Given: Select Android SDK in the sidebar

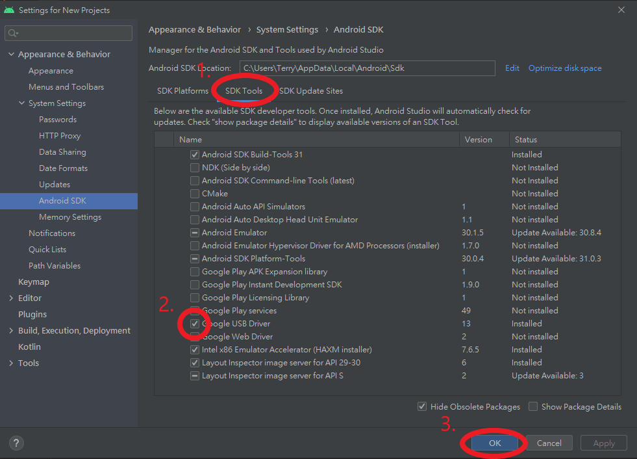Looking at the screenshot, I should pyautogui.click(x=69, y=201).
